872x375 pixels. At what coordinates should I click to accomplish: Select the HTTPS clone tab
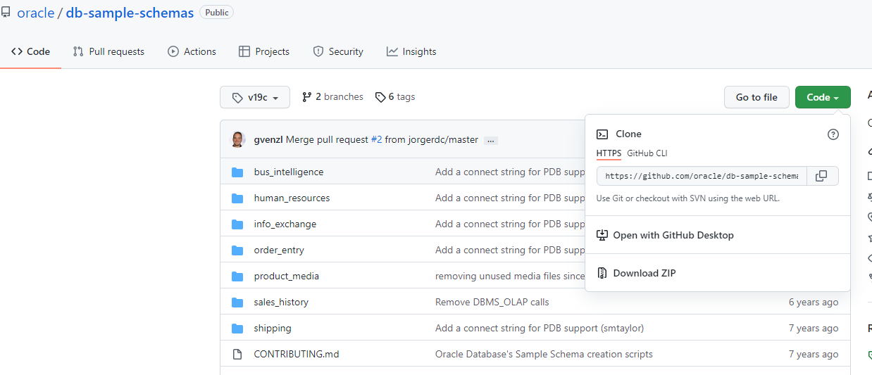tap(609, 153)
